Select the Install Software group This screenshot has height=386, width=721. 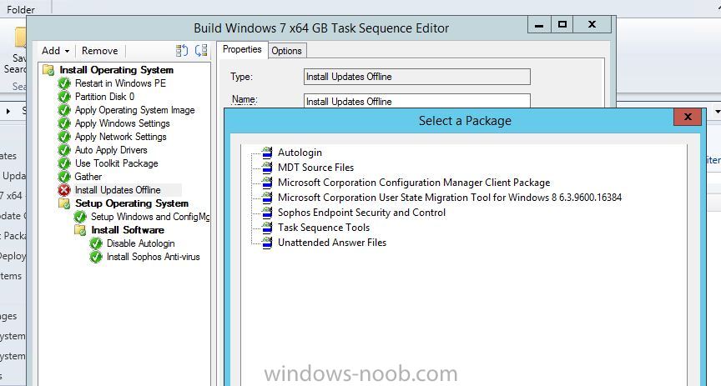coord(128,230)
